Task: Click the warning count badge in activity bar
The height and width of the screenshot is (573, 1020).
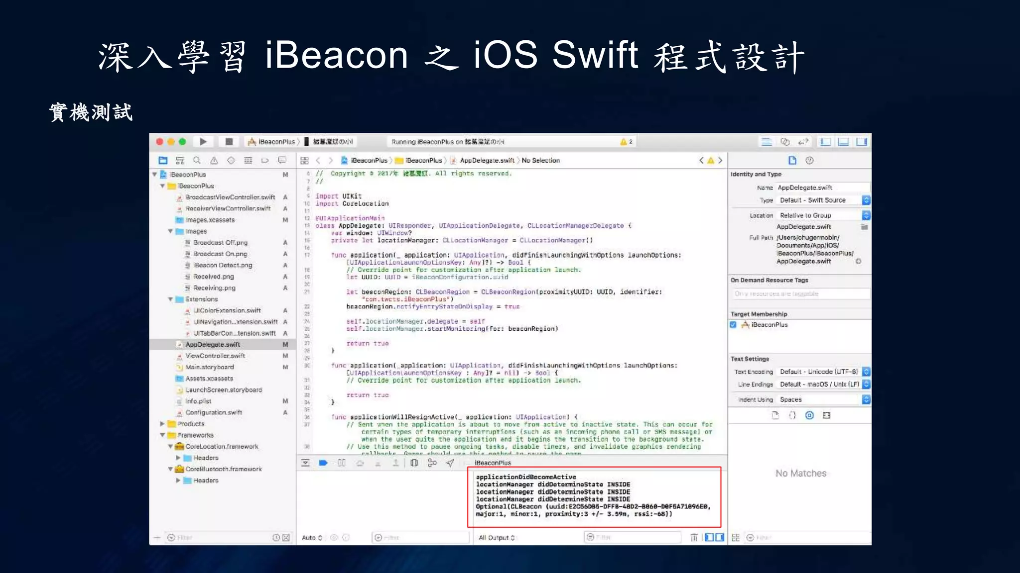Action: pos(627,142)
